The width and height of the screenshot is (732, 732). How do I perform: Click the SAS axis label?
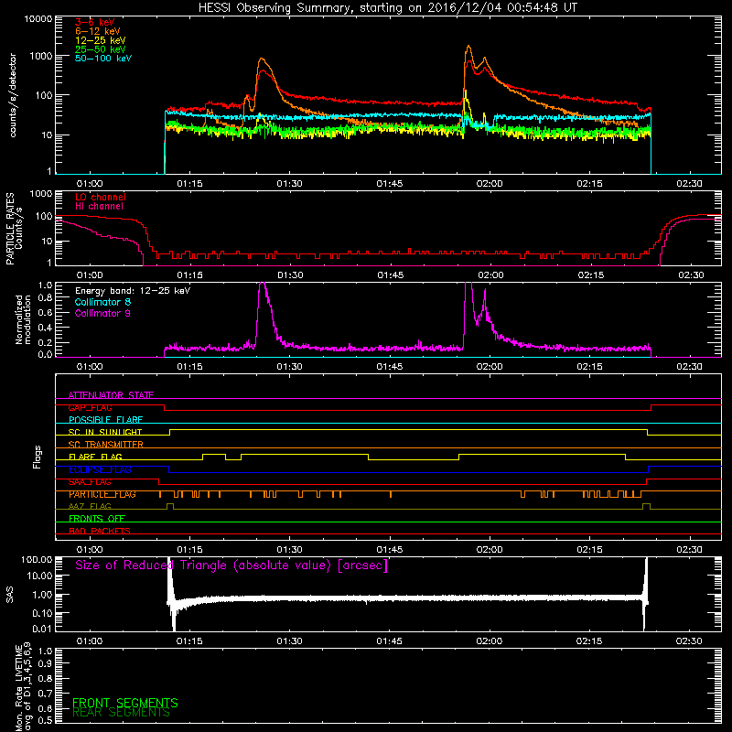tap(9, 595)
